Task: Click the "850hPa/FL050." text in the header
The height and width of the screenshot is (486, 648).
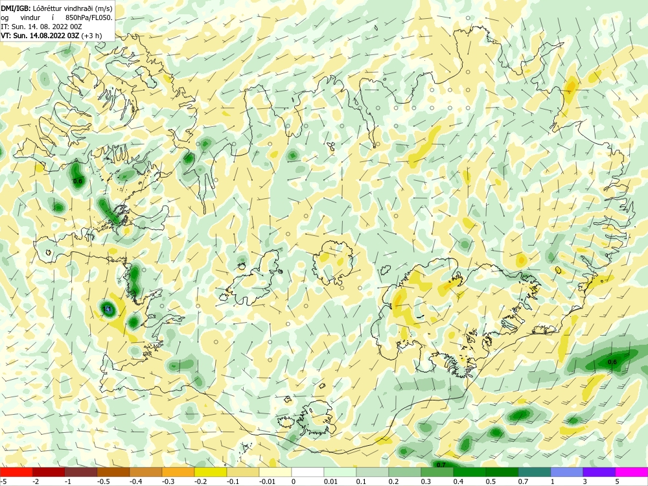Action: (88, 17)
